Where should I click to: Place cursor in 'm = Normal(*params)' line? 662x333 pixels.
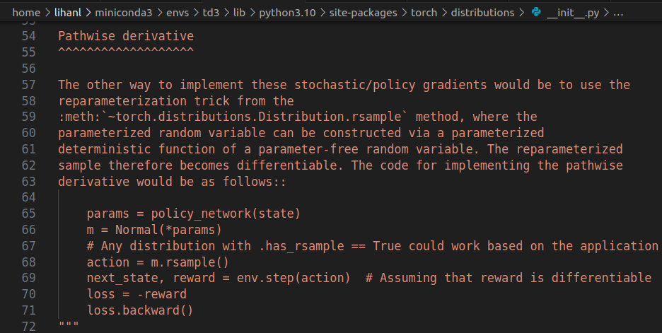pos(153,229)
